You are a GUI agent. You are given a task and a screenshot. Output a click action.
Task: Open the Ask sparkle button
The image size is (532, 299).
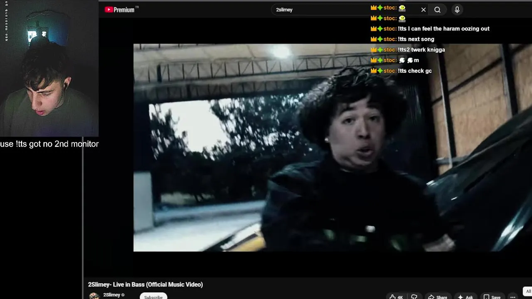pos(465,297)
